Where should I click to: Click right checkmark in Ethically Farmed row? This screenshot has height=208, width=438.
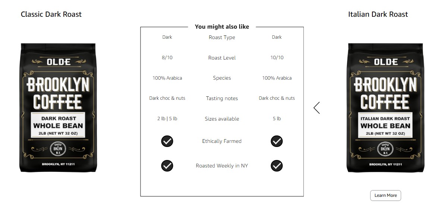click(x=277, y=141)
